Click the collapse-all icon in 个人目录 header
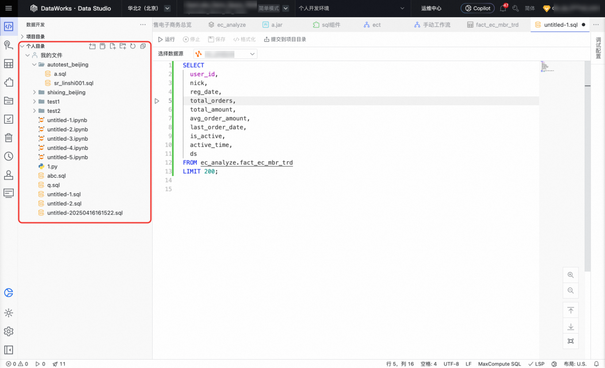This screenshot has width=605, height=368. pos(143,46)
